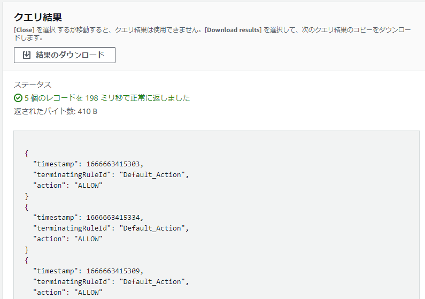Click the third record's "Default_Action" value
The height and width of the screenshot is (299, 425).
[x=153, y=281]
